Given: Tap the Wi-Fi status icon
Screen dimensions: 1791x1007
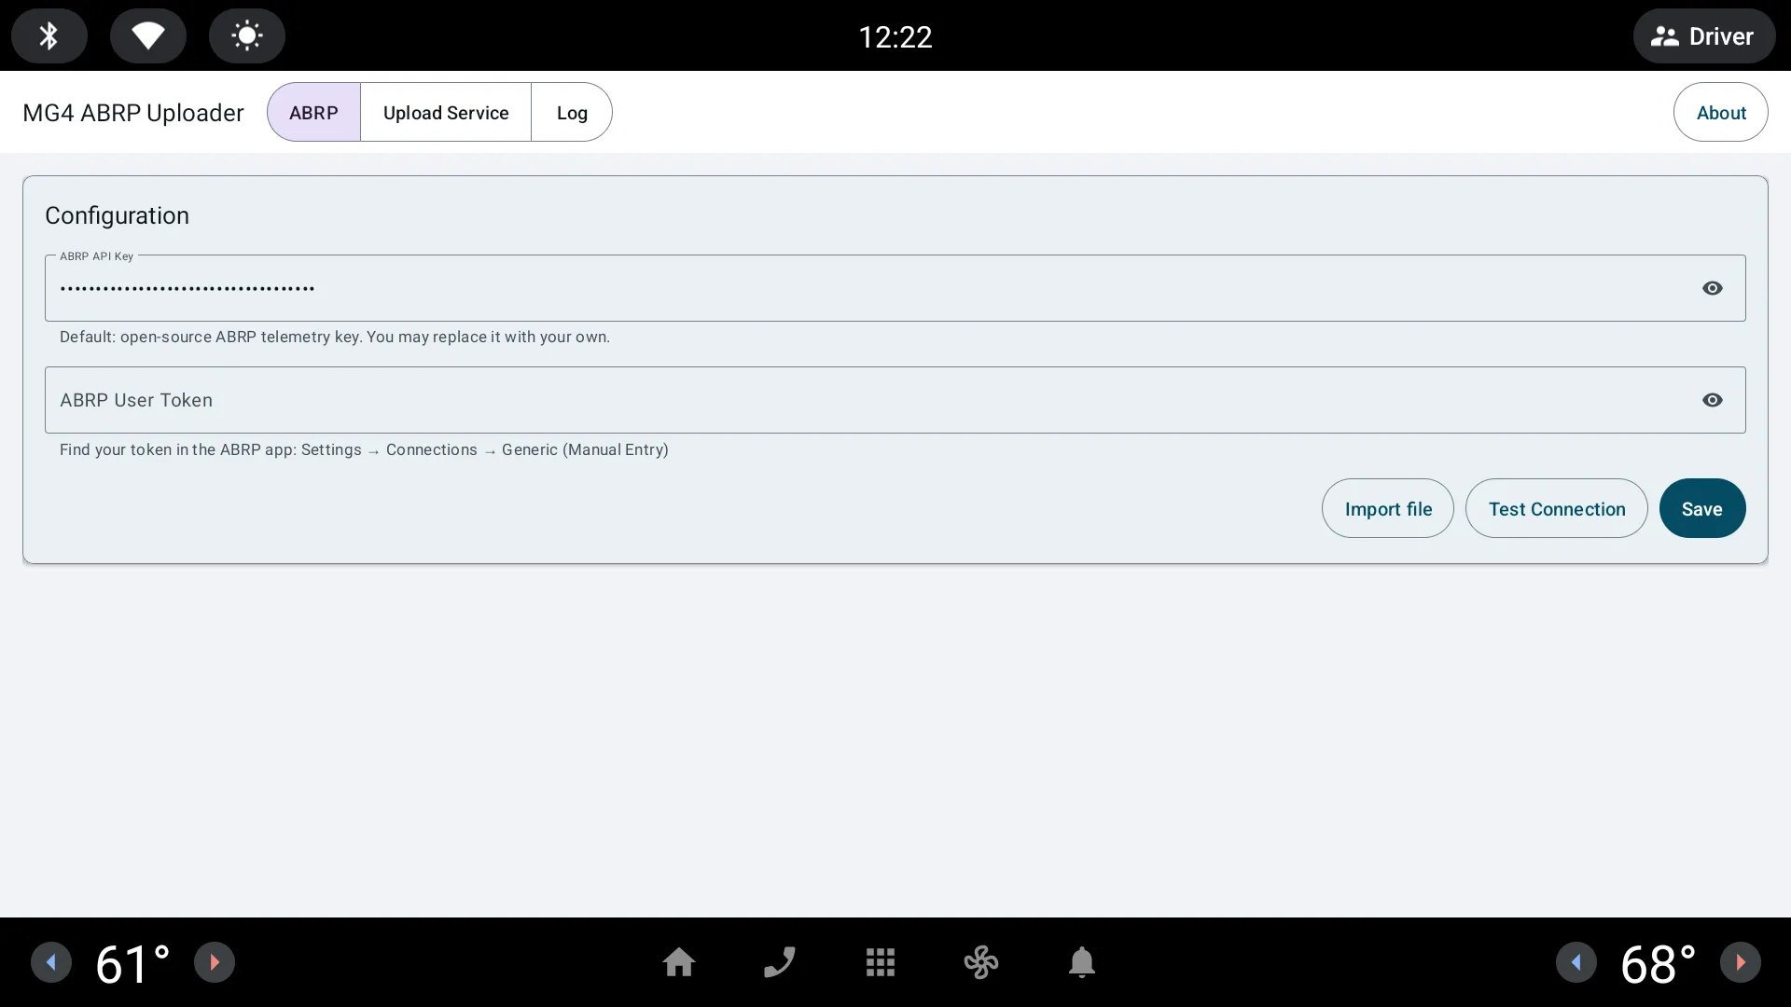Looking at the screenshot, I should [148, 35].
